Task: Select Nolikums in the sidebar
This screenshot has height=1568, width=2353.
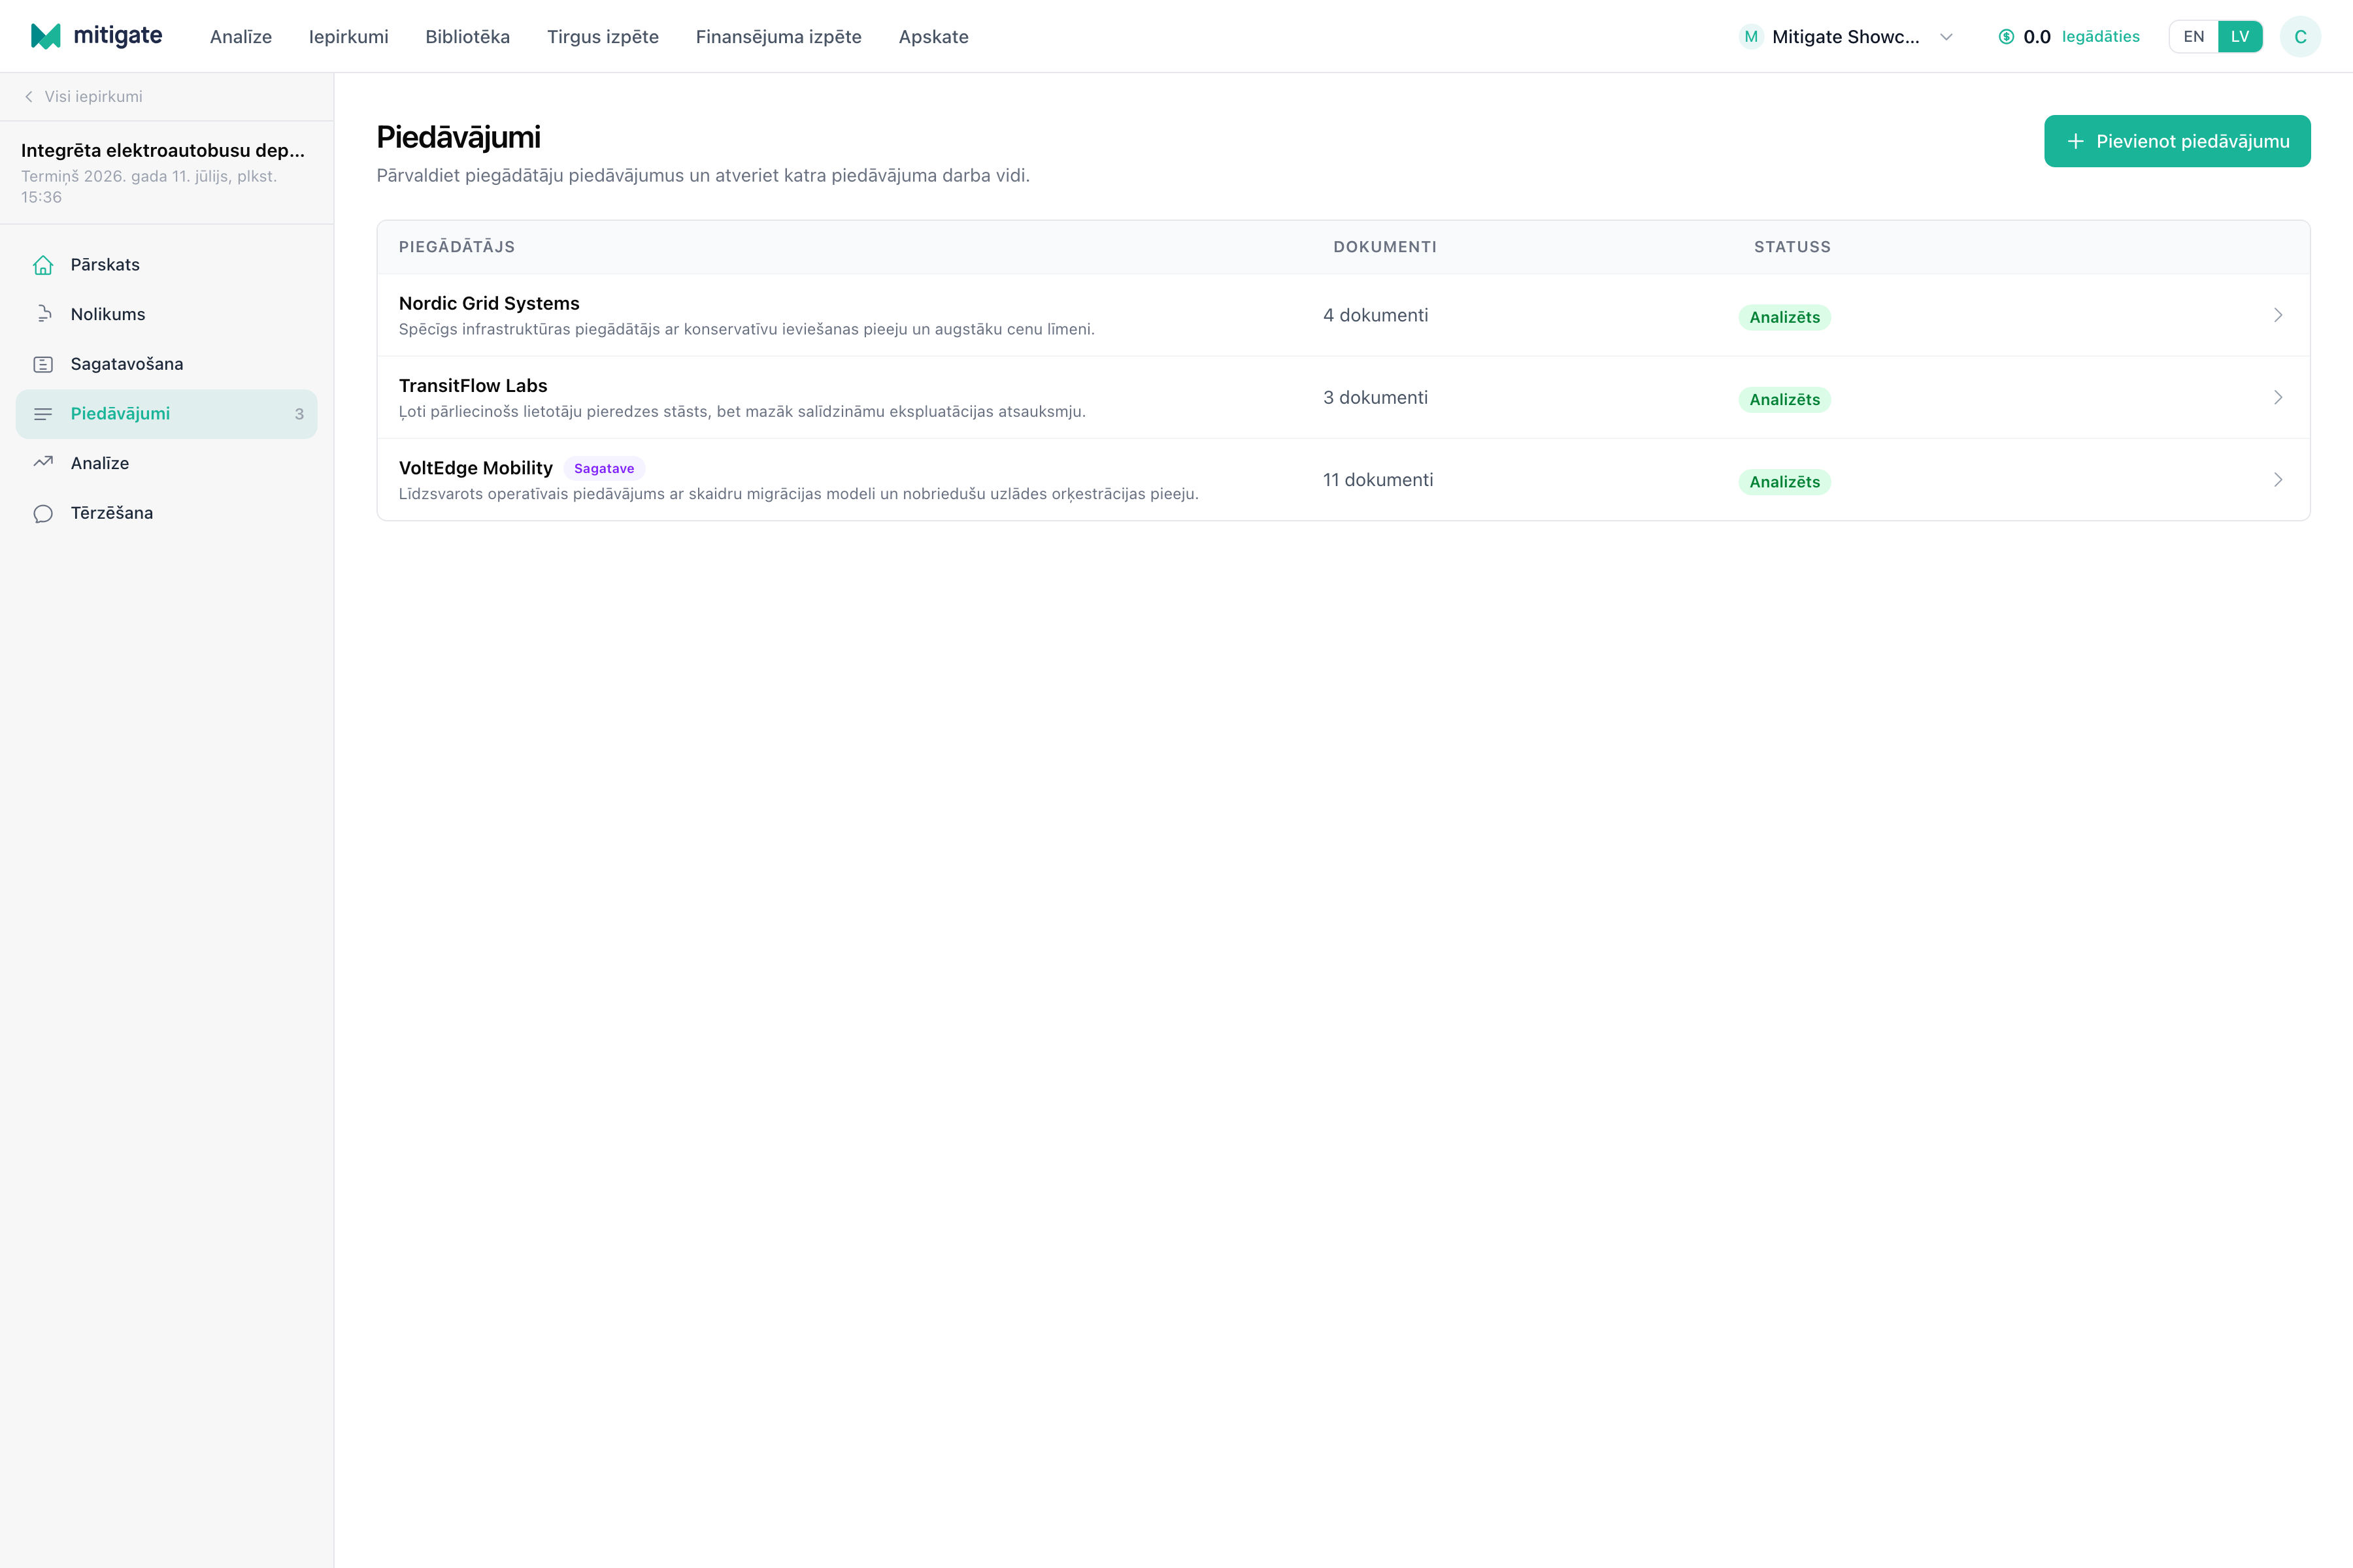Action: point(166,314)
